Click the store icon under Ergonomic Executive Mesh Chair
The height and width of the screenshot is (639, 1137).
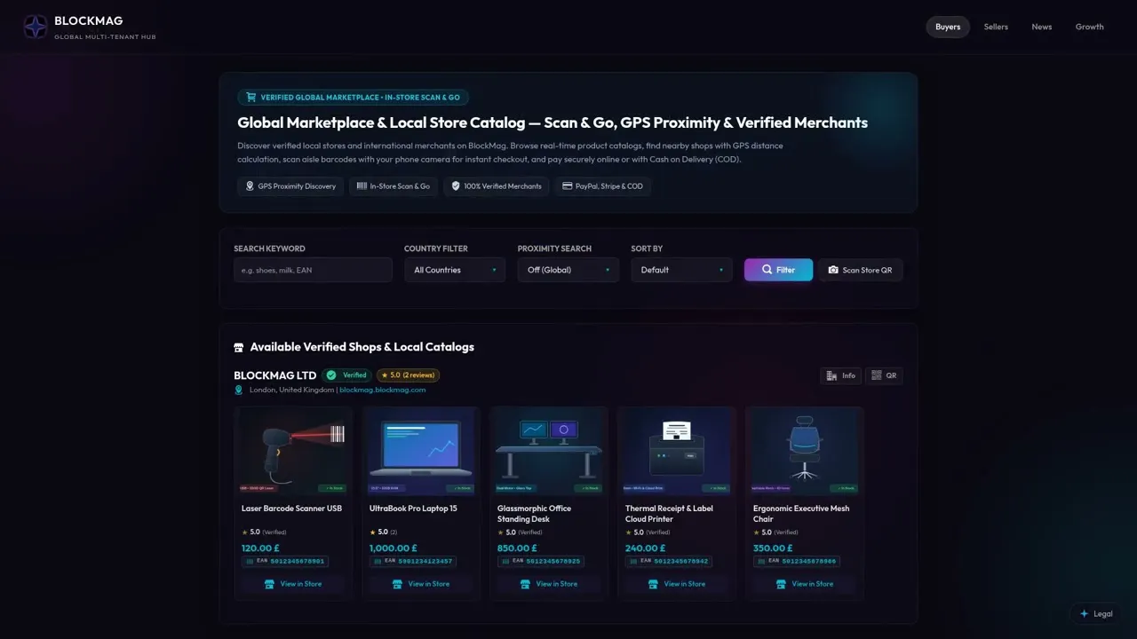(x=782, y=584)
